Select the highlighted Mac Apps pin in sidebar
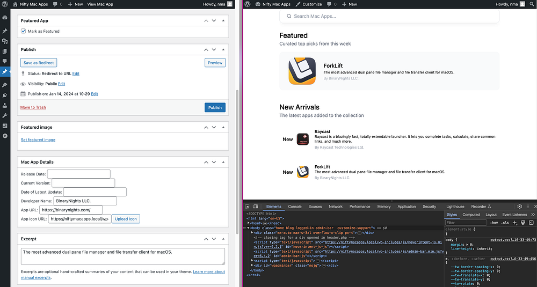This screenshot has width=537, height=287. [5, 72]
